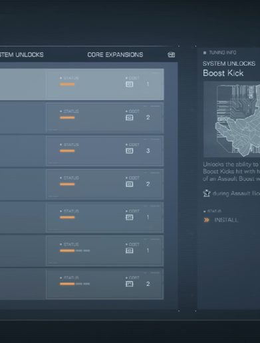Viewport: 260px width, 343px height.
Task: Switch to the SYSTEM UNLOCKS tab
Action: (22, 54)
